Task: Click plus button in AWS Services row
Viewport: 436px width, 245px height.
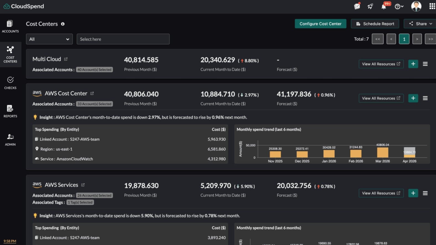Action: [x=413, y=193]
